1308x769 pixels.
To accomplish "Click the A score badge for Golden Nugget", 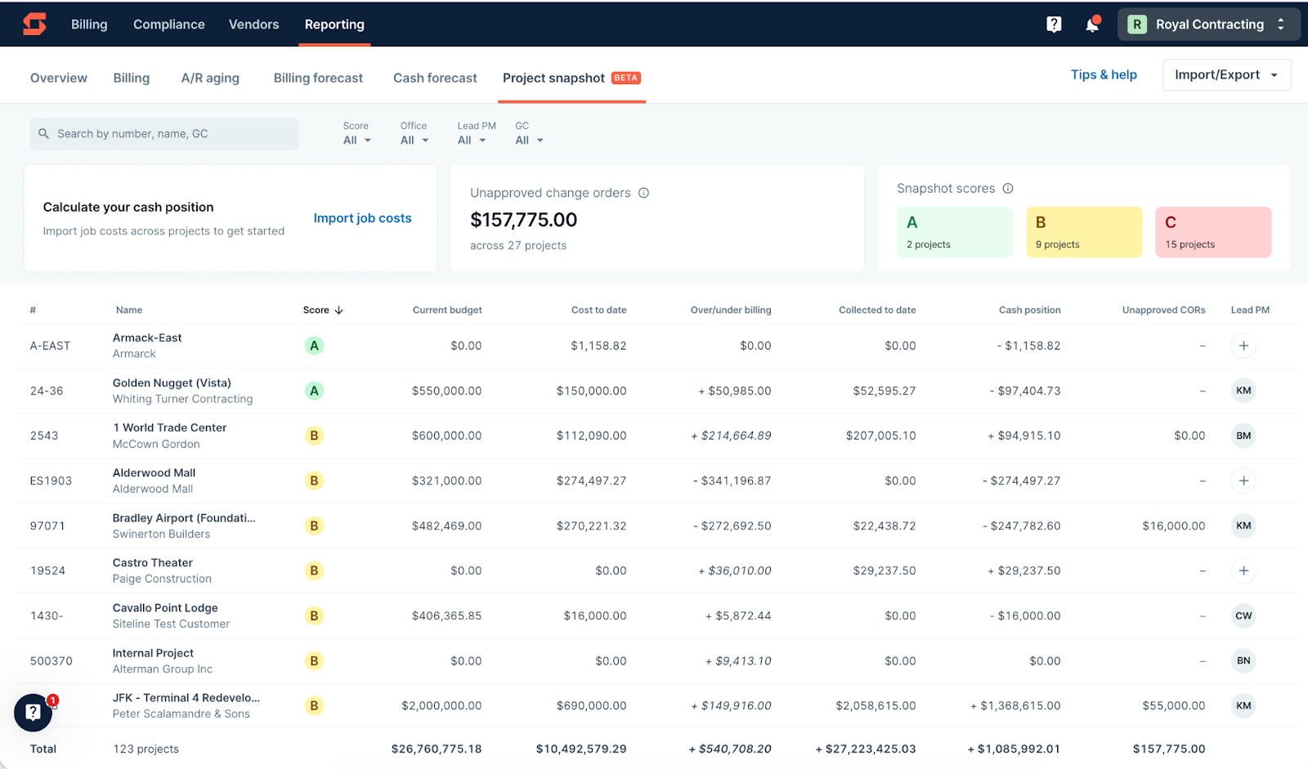I will [314, 391].
